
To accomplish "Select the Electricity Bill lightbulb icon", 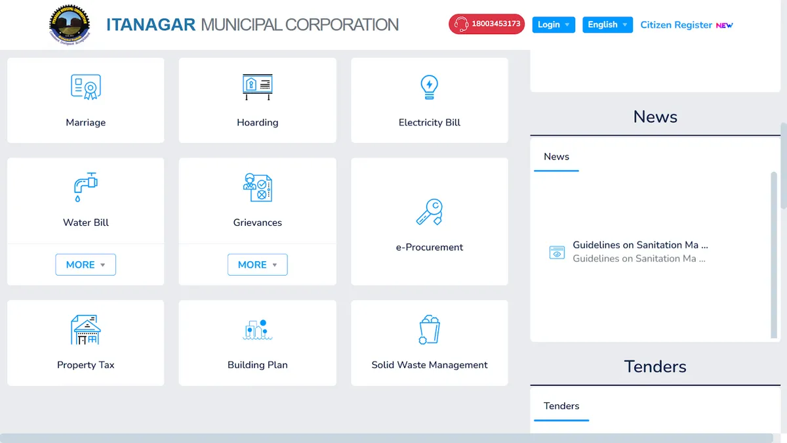I will click(x=429, y=87).
